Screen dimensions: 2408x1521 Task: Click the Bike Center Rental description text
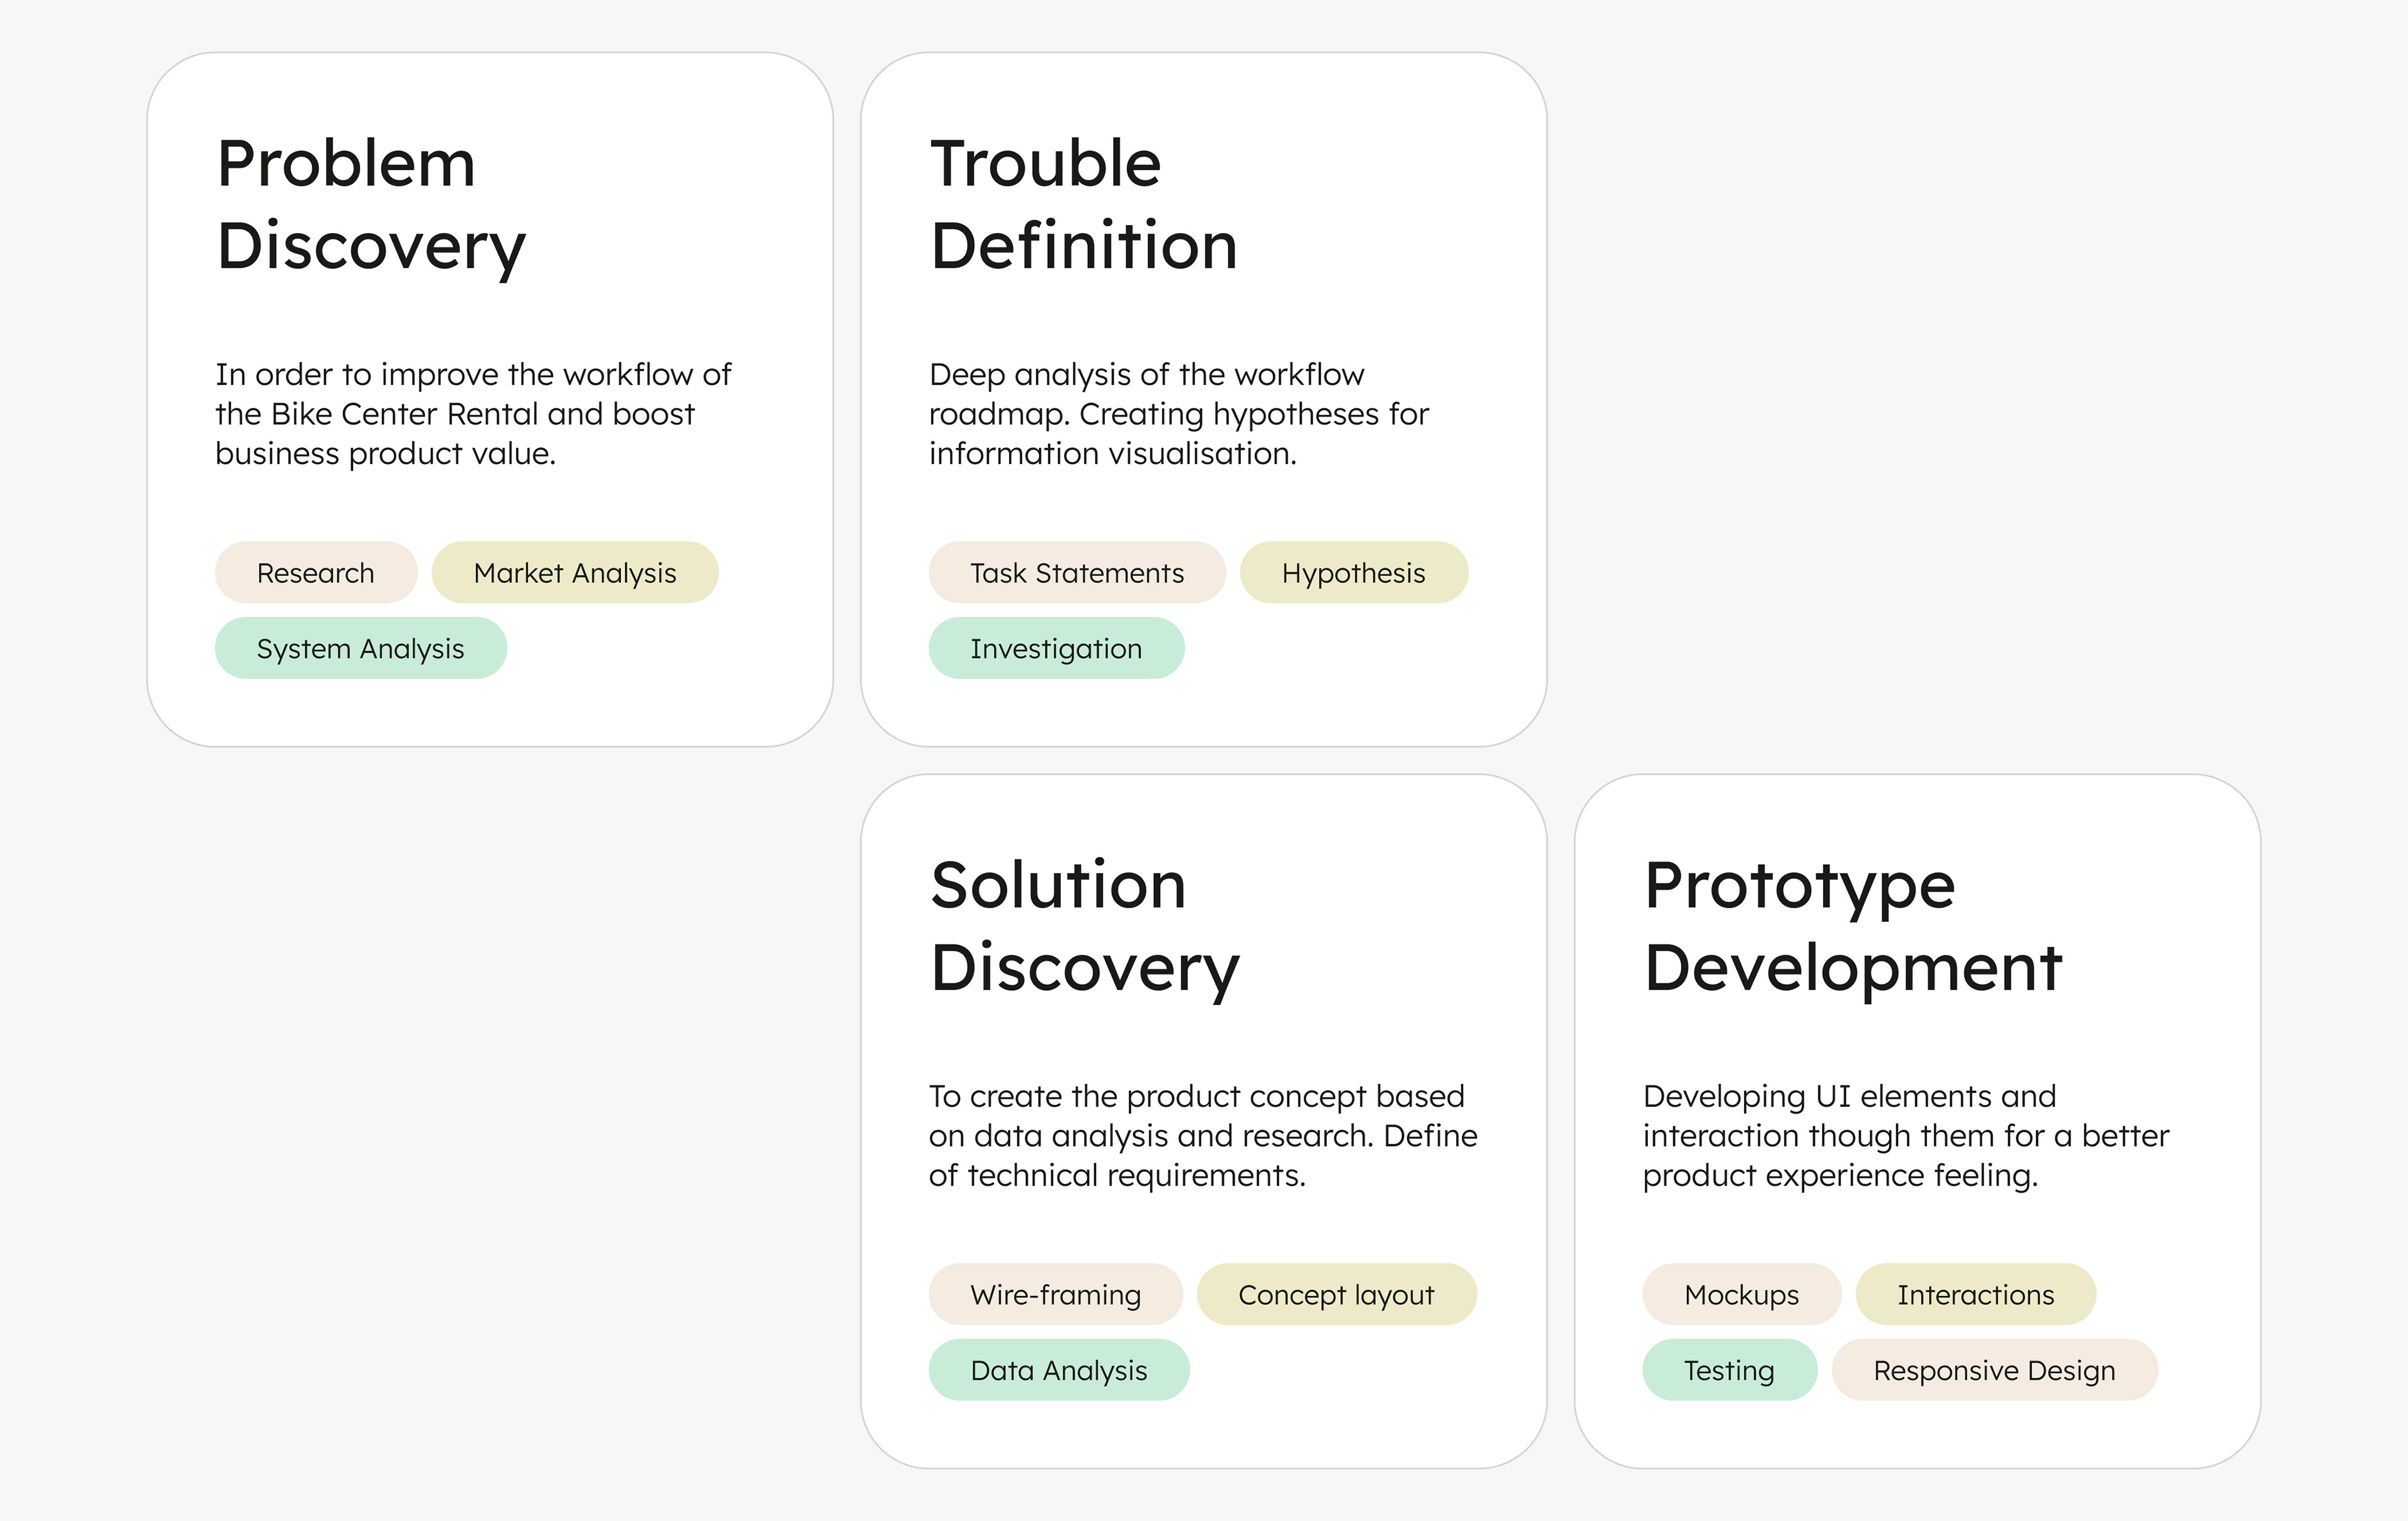[x=472, y=414]
